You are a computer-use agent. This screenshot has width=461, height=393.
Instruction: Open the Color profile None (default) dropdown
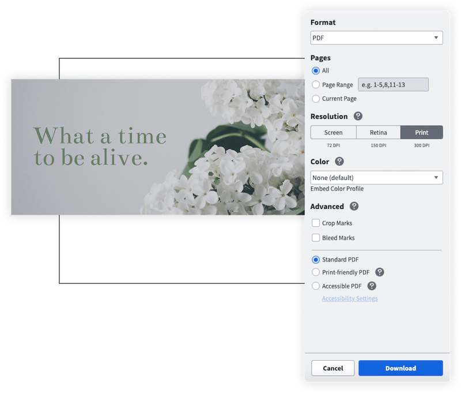(377, 178)
